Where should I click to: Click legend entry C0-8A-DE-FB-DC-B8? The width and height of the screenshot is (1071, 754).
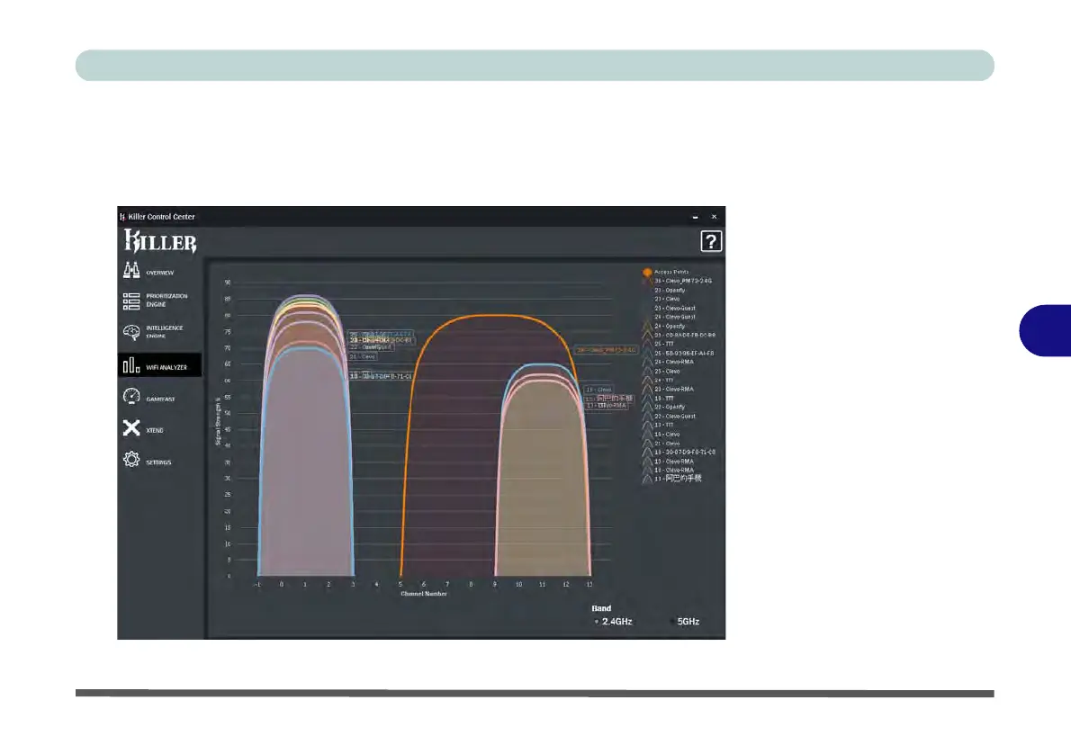[x=685, y=336]
